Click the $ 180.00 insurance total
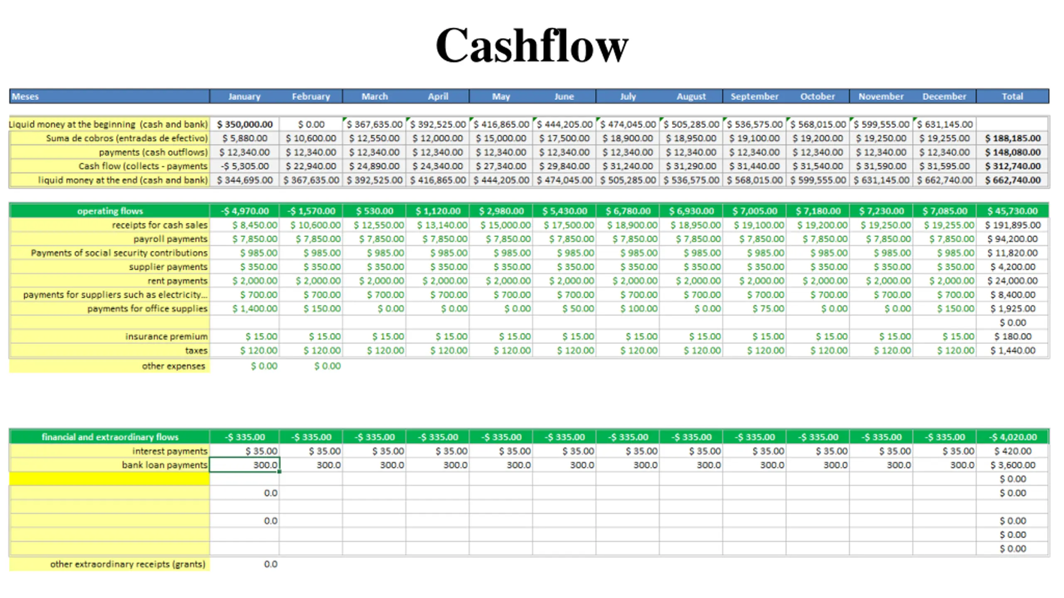1064x598 pixels. coord(1012,336)
